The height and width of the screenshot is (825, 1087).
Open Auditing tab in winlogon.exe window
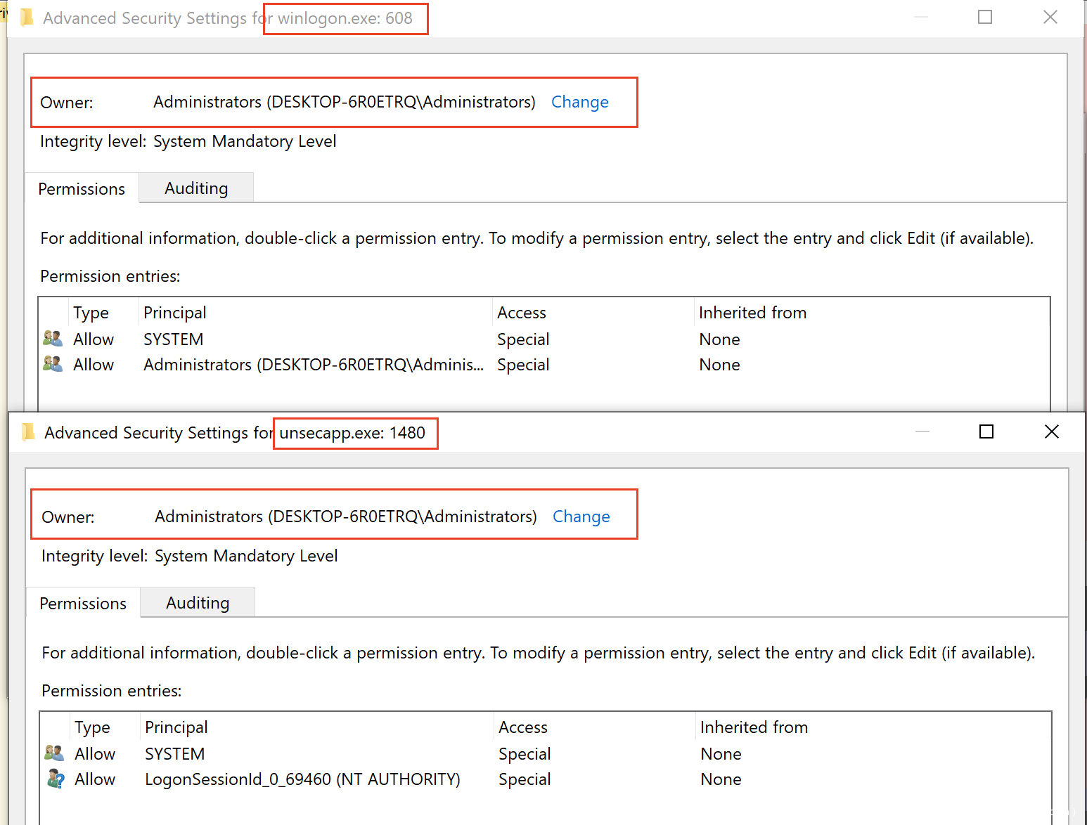(x=196, y=188)
